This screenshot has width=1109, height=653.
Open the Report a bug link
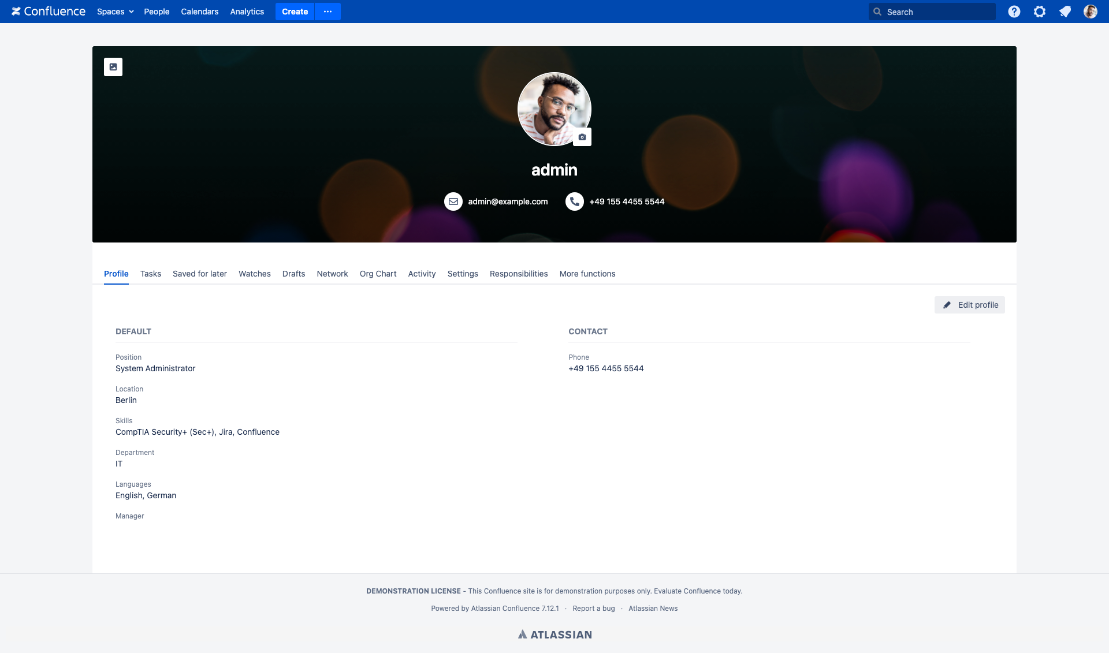pos(593,608)
